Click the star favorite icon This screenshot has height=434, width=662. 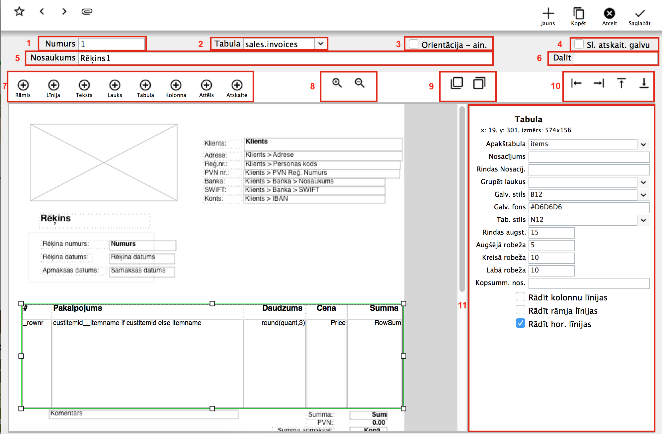tap(19, 12)
